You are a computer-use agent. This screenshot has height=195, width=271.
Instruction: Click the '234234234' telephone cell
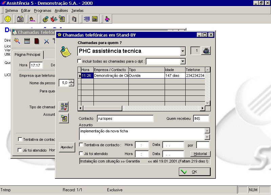click(195, 75)
